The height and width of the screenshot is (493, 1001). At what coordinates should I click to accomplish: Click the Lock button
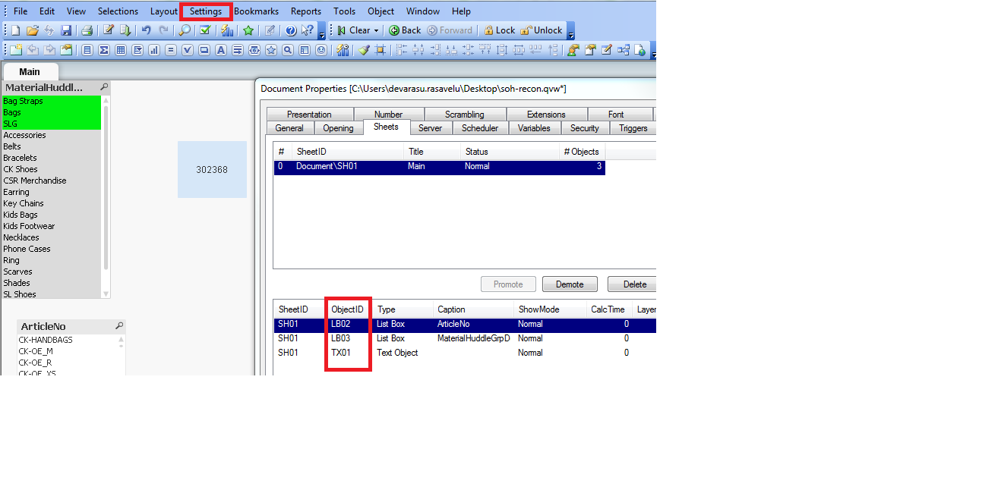pyautogui.click(x=499, y=30)
